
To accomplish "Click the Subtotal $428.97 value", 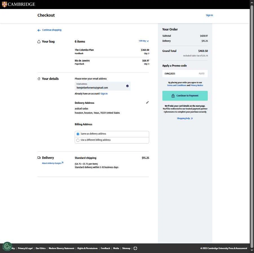I will (204, 36).
